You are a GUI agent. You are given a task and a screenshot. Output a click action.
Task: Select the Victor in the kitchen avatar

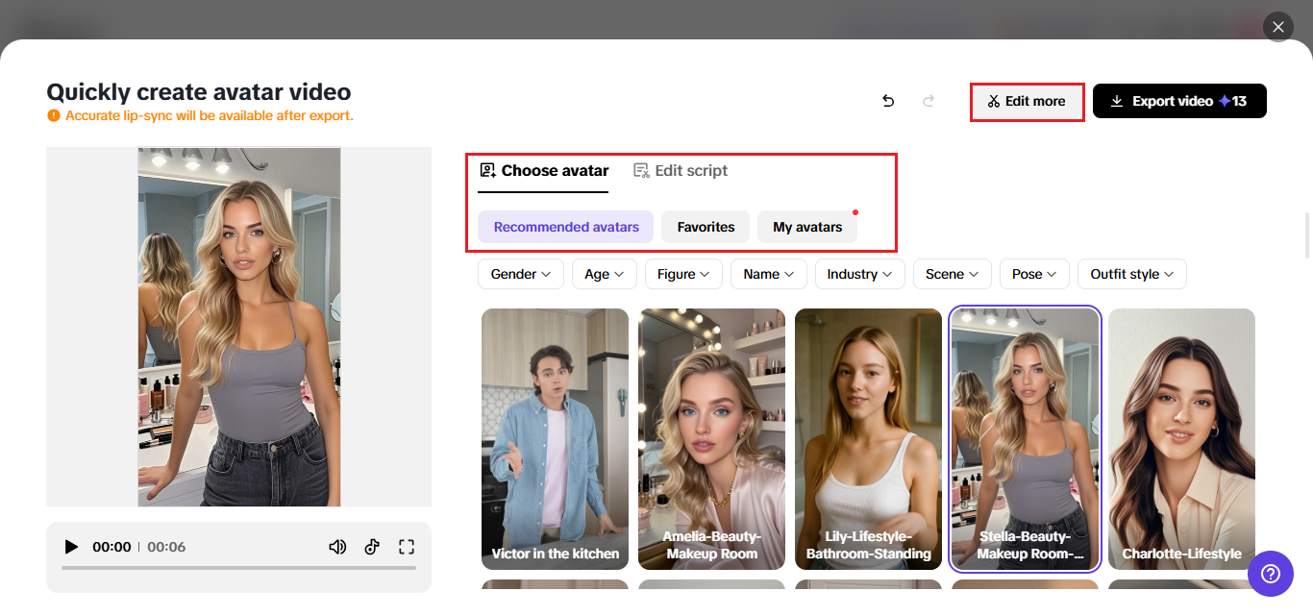click(555, 438)
